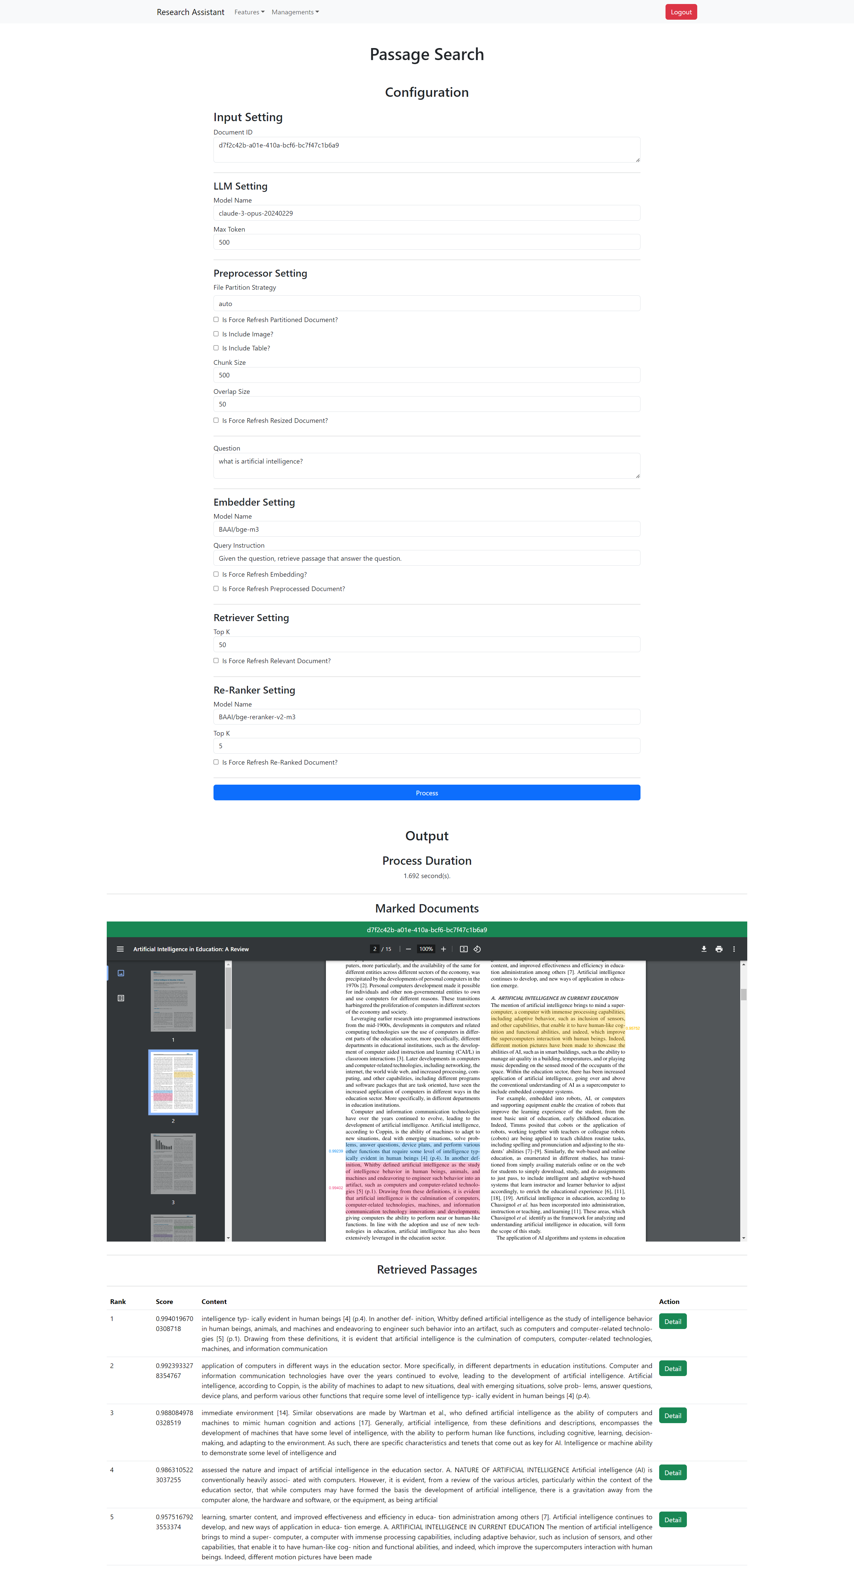854x1592 pixels.
Task: Print the PDF document
Action: tap(719, 949)
